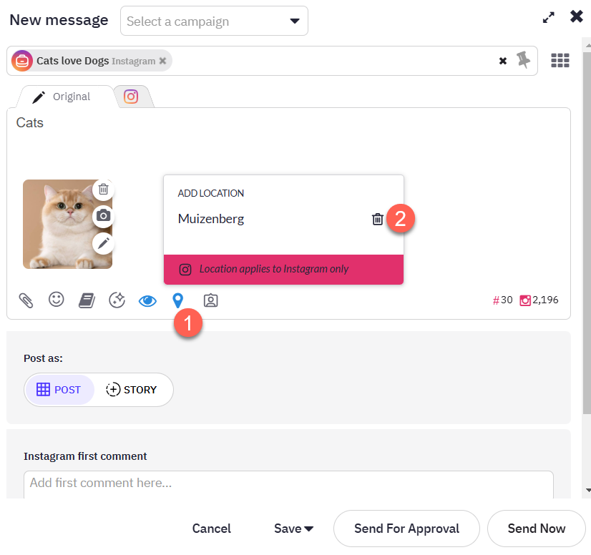The width and height of the screenshot is (591, 555).
Task: Click the Location applies to Instagram only banner
Action: [x=283, y=270]
